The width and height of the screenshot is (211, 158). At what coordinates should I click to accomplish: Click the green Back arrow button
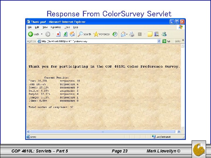(30, 34)
